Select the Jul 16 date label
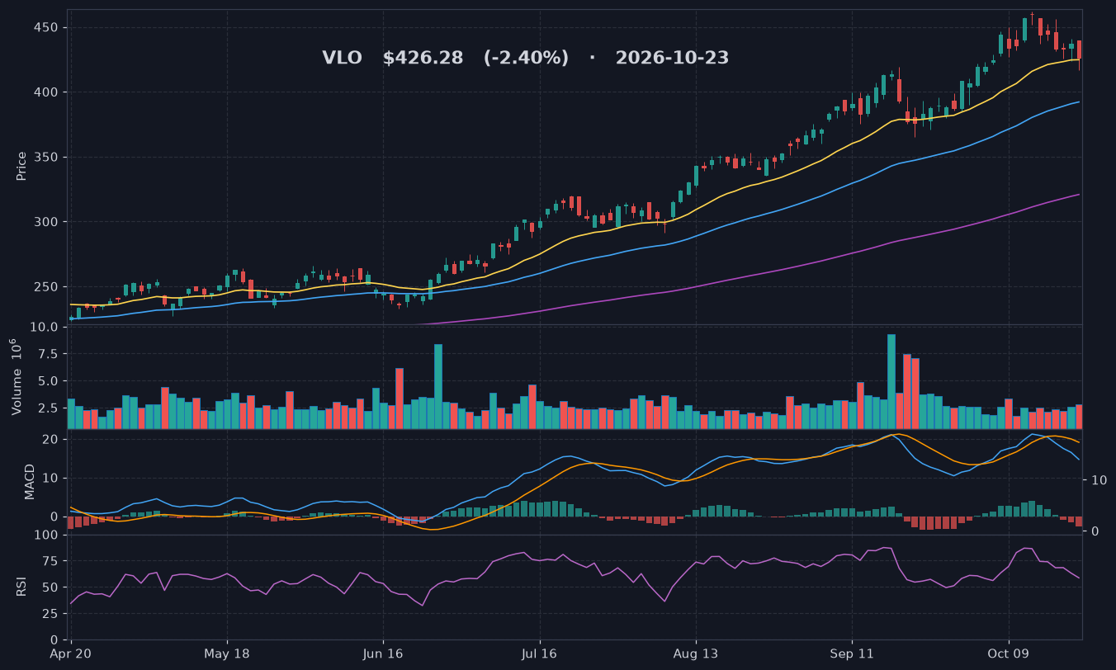Image resolution: width=1116 pixels, height=670 pixels. [x=540, y=653]
